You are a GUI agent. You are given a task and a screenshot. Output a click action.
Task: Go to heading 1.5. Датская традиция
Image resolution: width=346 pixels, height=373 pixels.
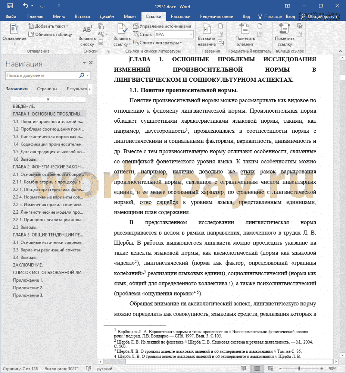click(49, 152)
